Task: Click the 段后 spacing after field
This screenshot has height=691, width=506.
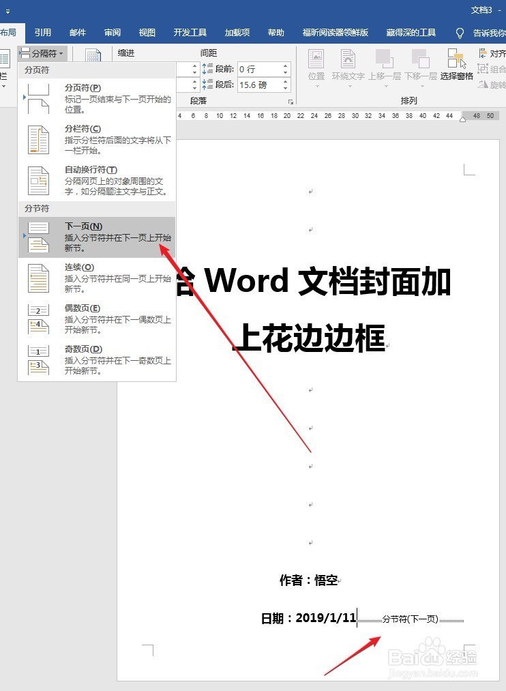Action: (259, 85)
